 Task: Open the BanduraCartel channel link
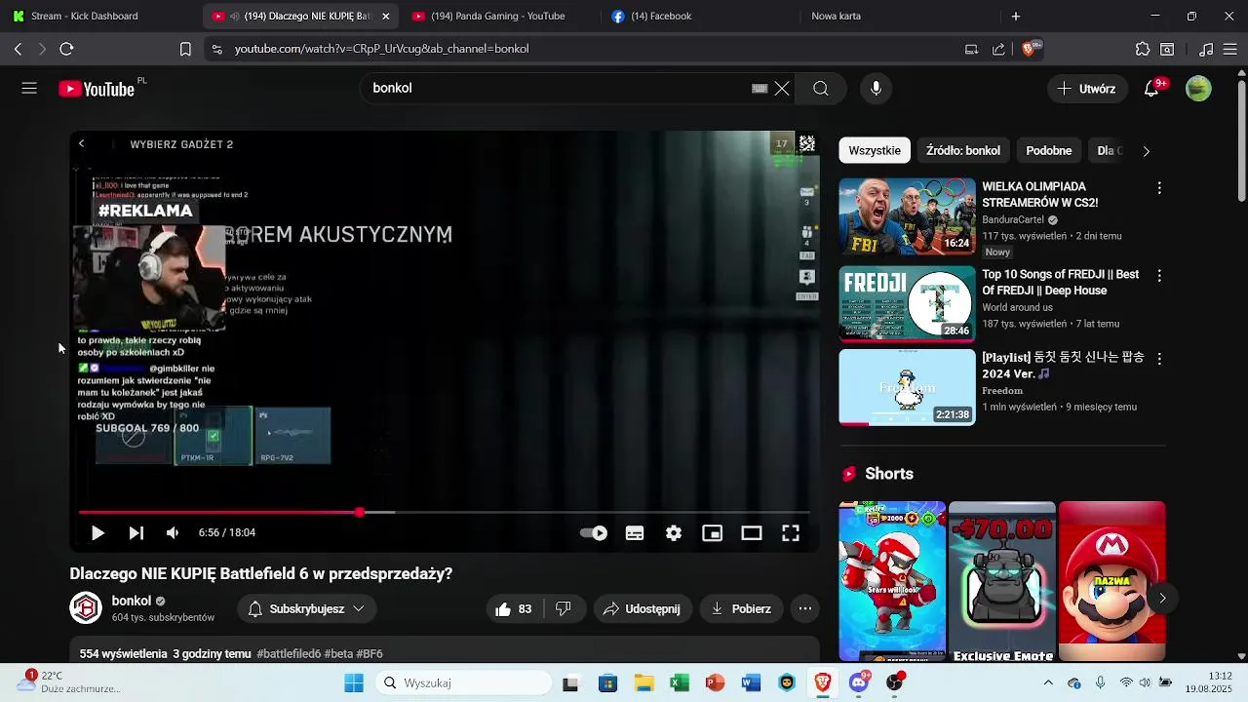(x=1013, y=219)
